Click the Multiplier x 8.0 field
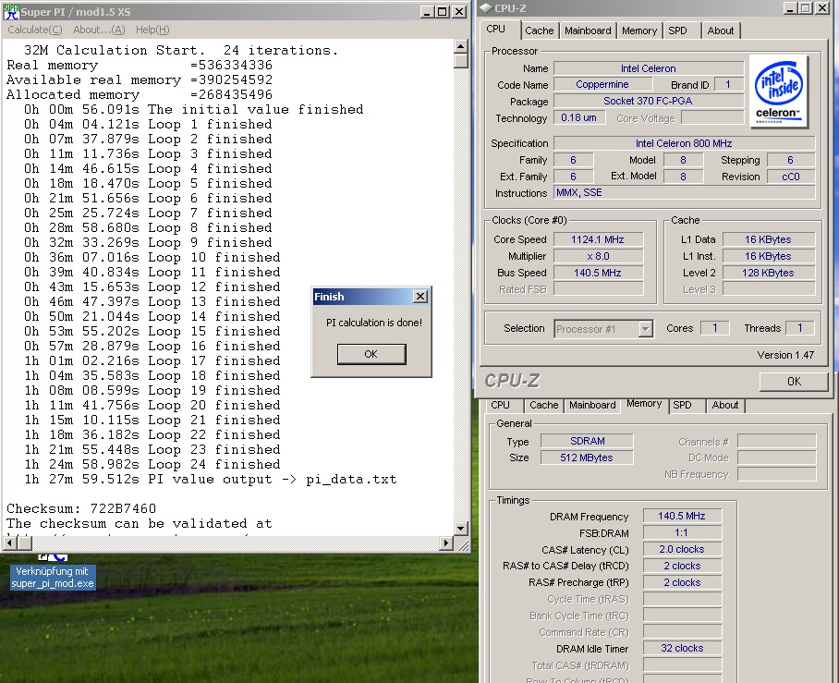The width and height of the screenshot is (839, 683). tap(598, 256)
